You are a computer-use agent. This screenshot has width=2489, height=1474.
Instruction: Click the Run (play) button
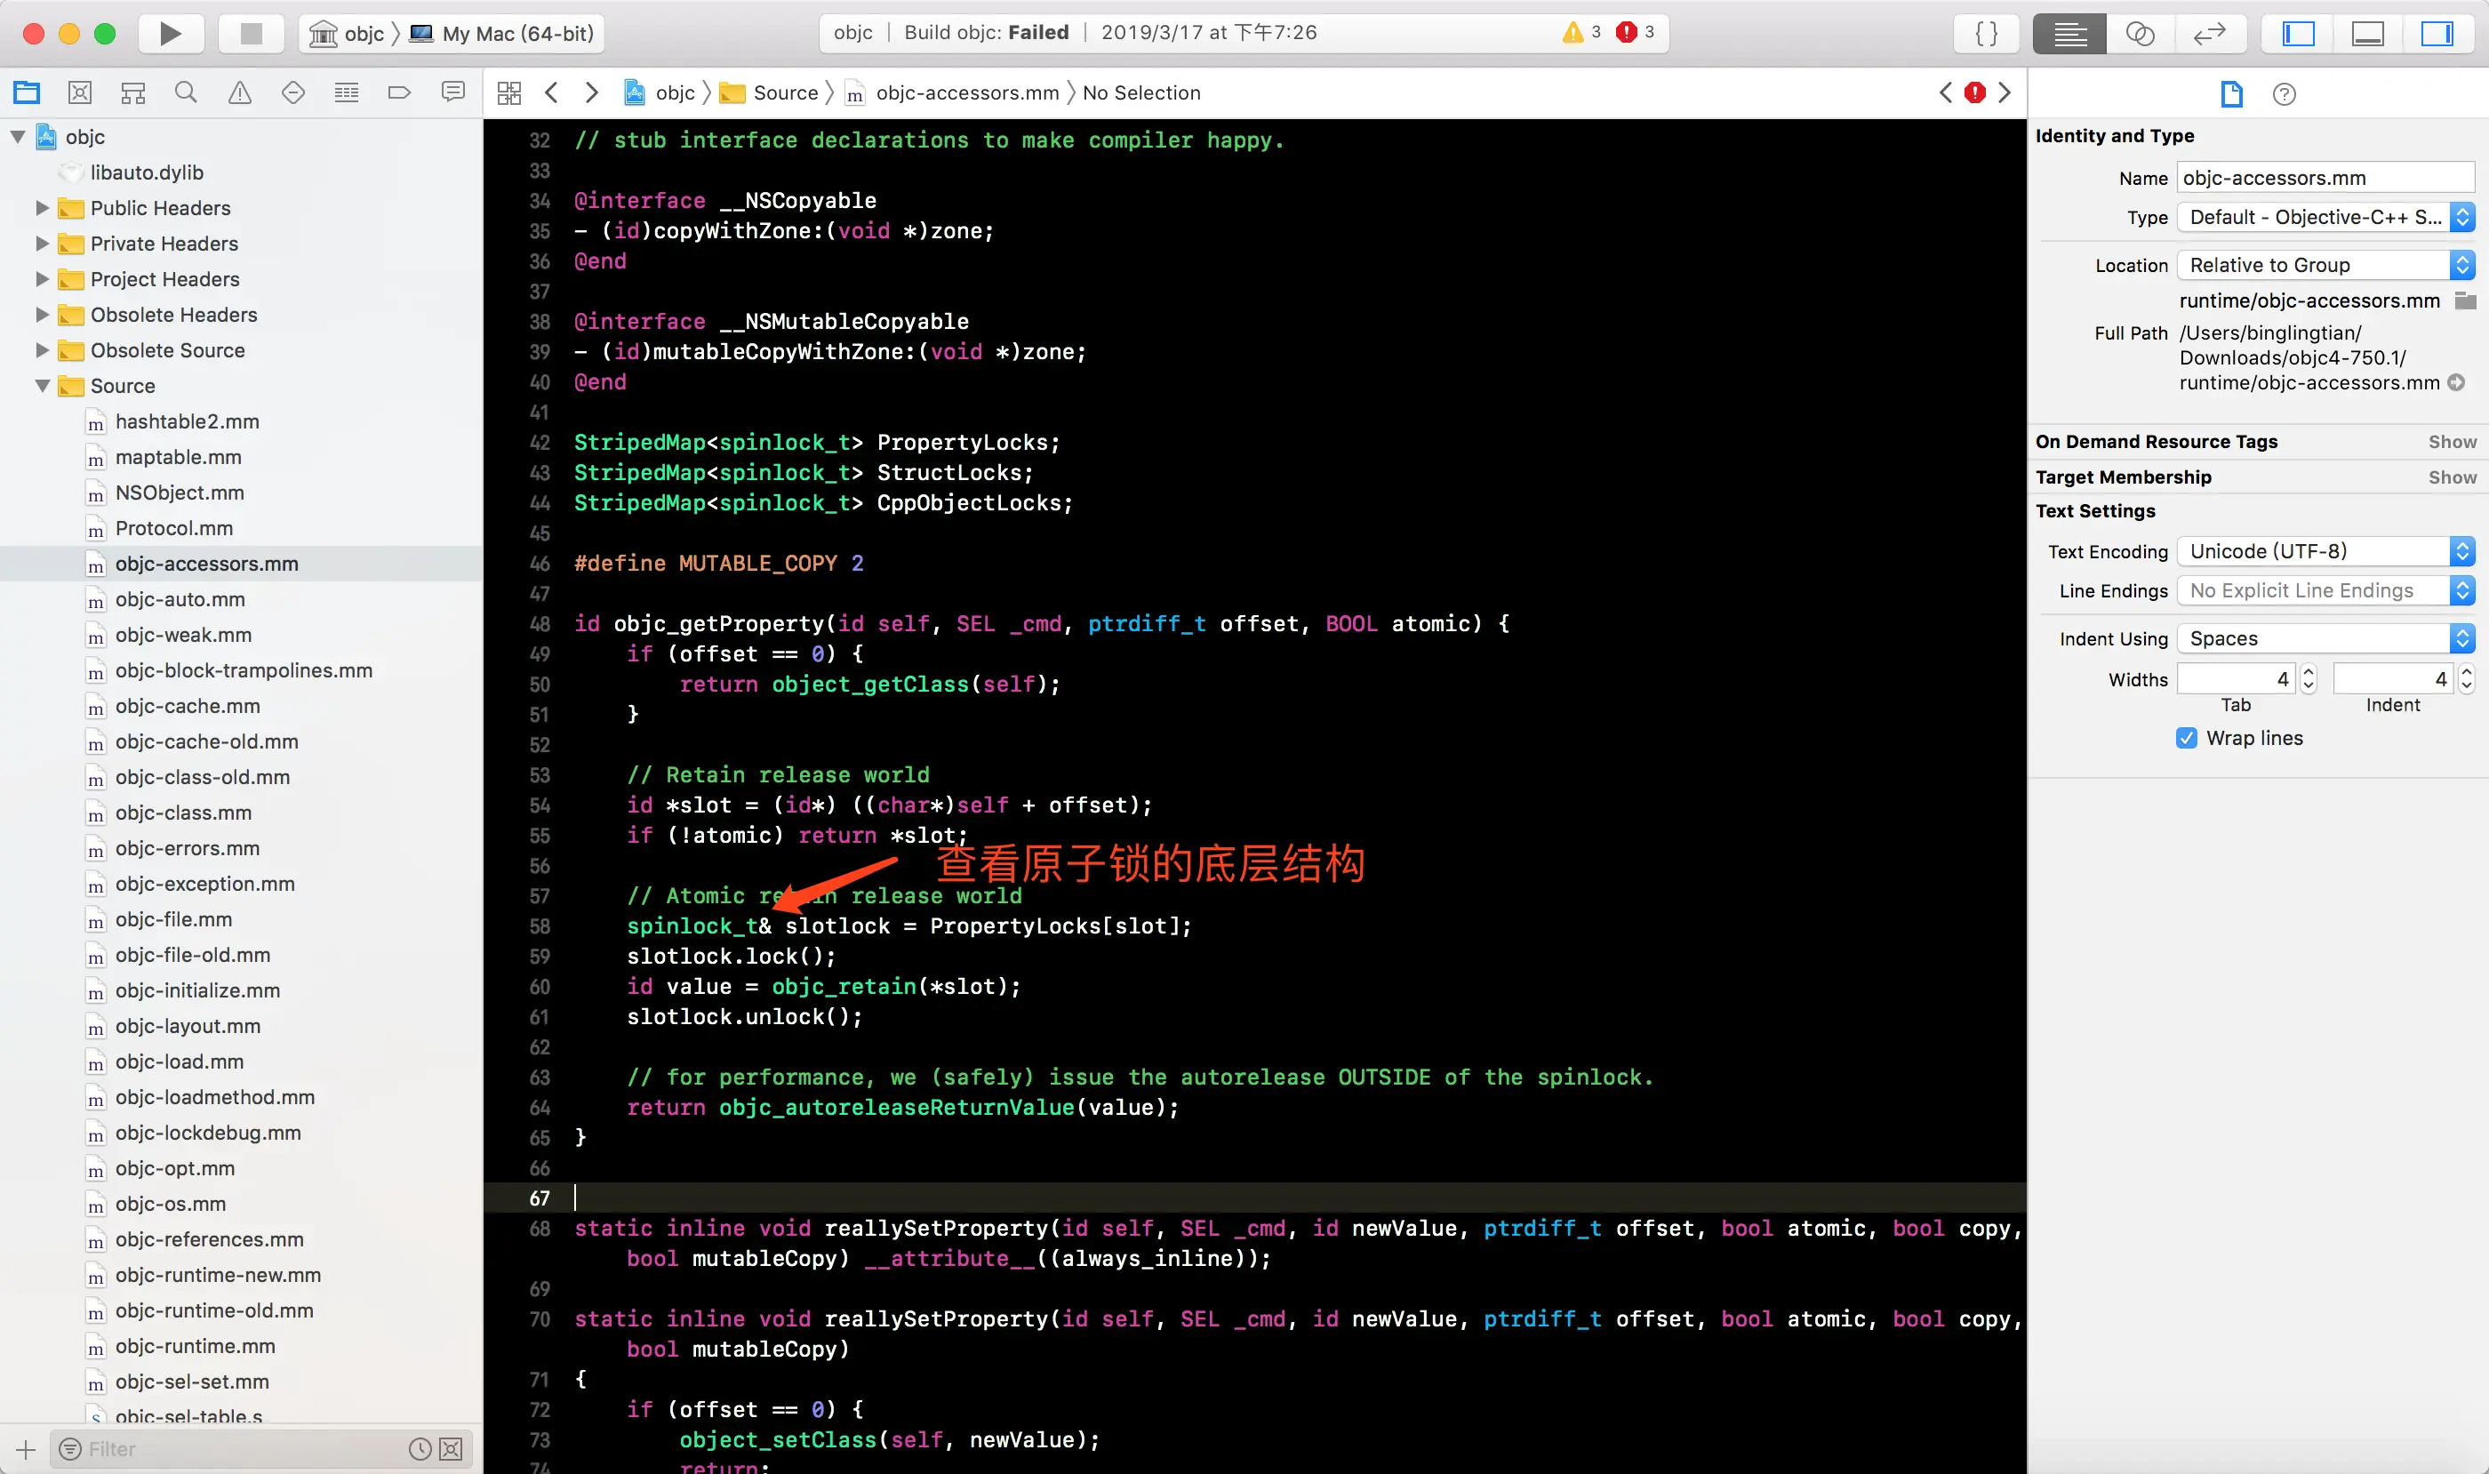click(x=170, y=34)
